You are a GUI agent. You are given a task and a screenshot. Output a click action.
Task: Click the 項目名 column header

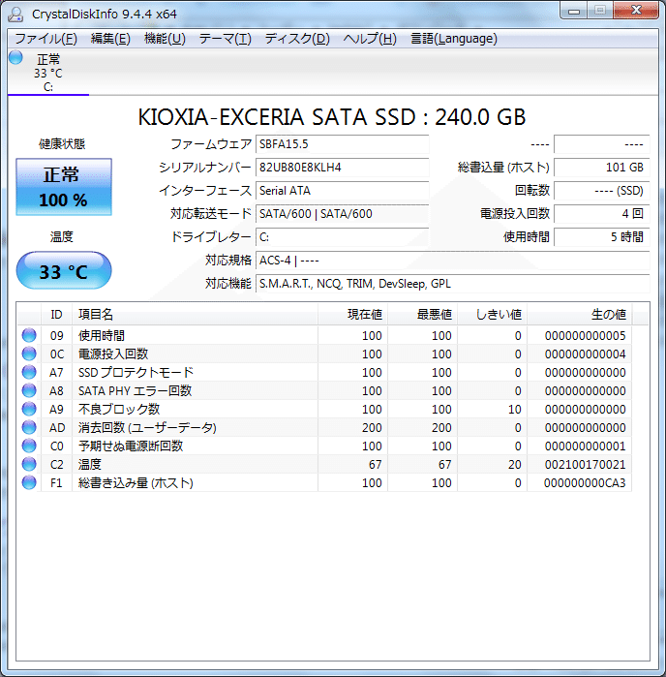coord(196,315)
